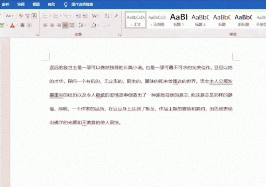Viewport: 266px width, 187px height.
Task: Apply the 标题 1 style
Action: (x=179, y=20)
